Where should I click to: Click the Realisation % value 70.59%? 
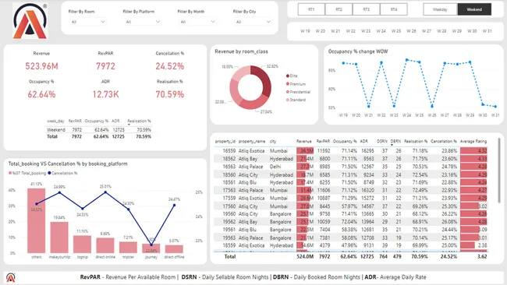[x=170, y=94]
